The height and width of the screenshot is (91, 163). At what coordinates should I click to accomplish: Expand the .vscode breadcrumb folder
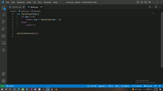[12, 11]
